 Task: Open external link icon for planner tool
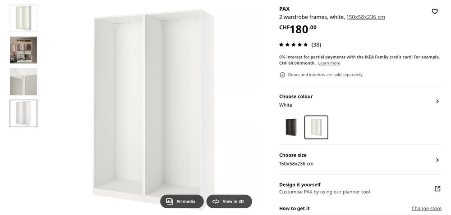coord(437,188)
